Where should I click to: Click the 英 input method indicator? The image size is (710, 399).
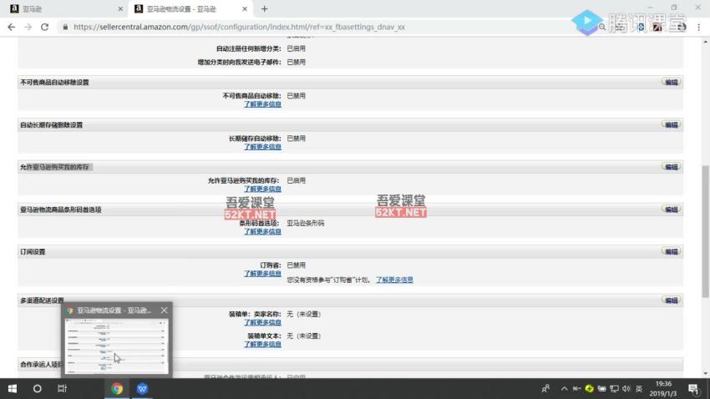[639, 389]
